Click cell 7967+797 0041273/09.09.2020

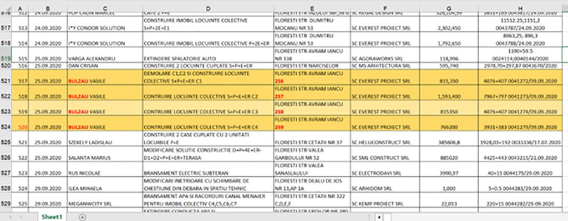(x=520, y=92)
